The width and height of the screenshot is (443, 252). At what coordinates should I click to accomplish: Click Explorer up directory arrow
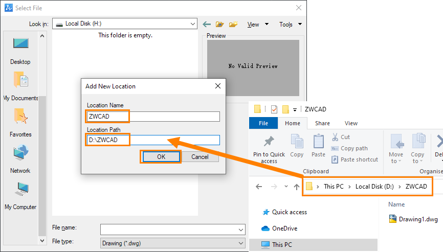click(x=296, y=187)
